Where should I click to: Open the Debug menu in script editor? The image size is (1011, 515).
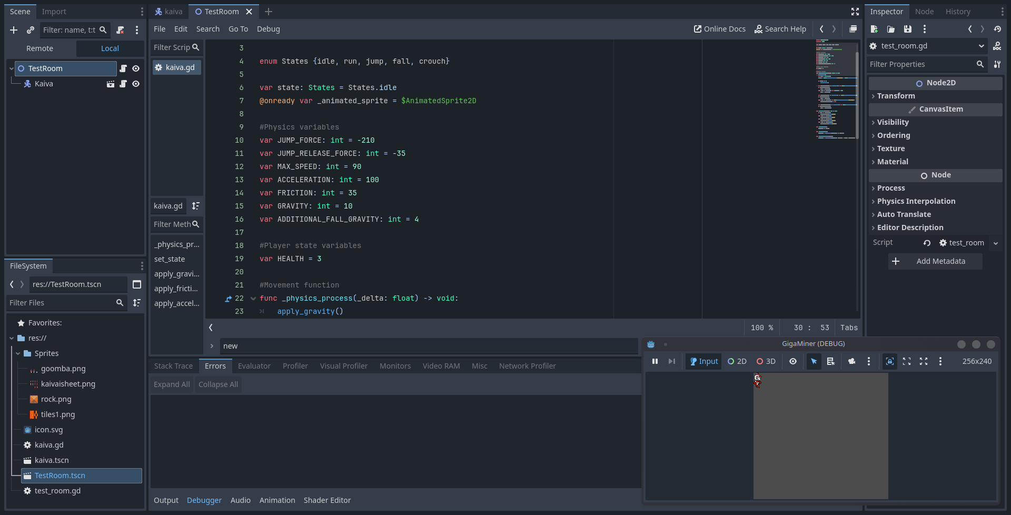(x=269, y=29)
